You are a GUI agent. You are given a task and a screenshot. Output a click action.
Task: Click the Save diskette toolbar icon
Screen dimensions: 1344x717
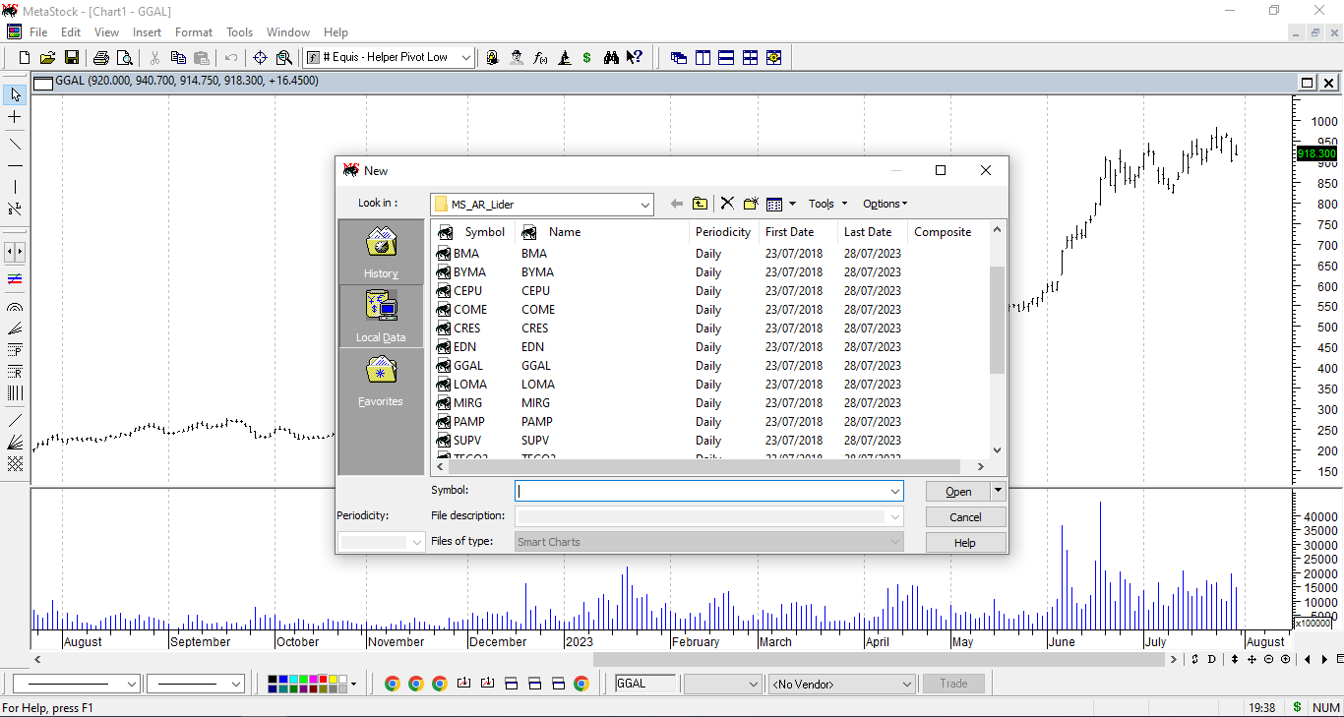coord(71,58)
